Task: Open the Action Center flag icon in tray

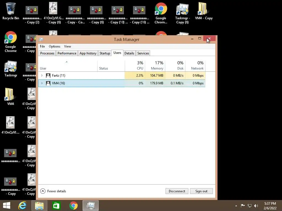Action: click(243, 206)
